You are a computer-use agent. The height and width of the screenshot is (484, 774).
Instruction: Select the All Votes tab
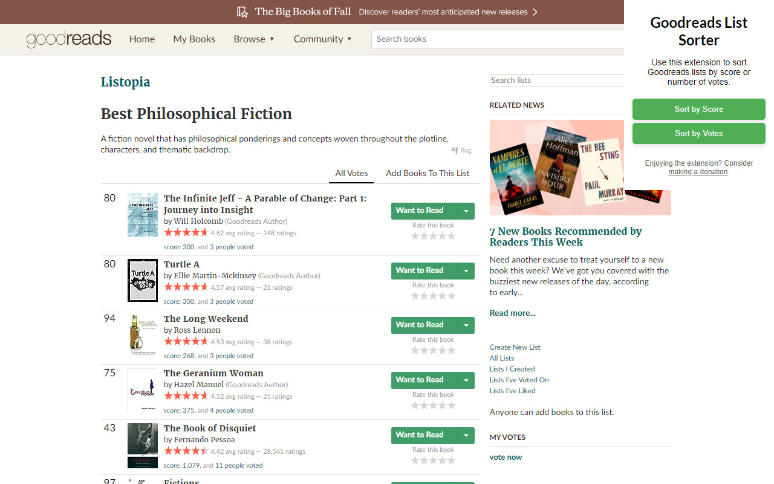[x=351, y=173]
